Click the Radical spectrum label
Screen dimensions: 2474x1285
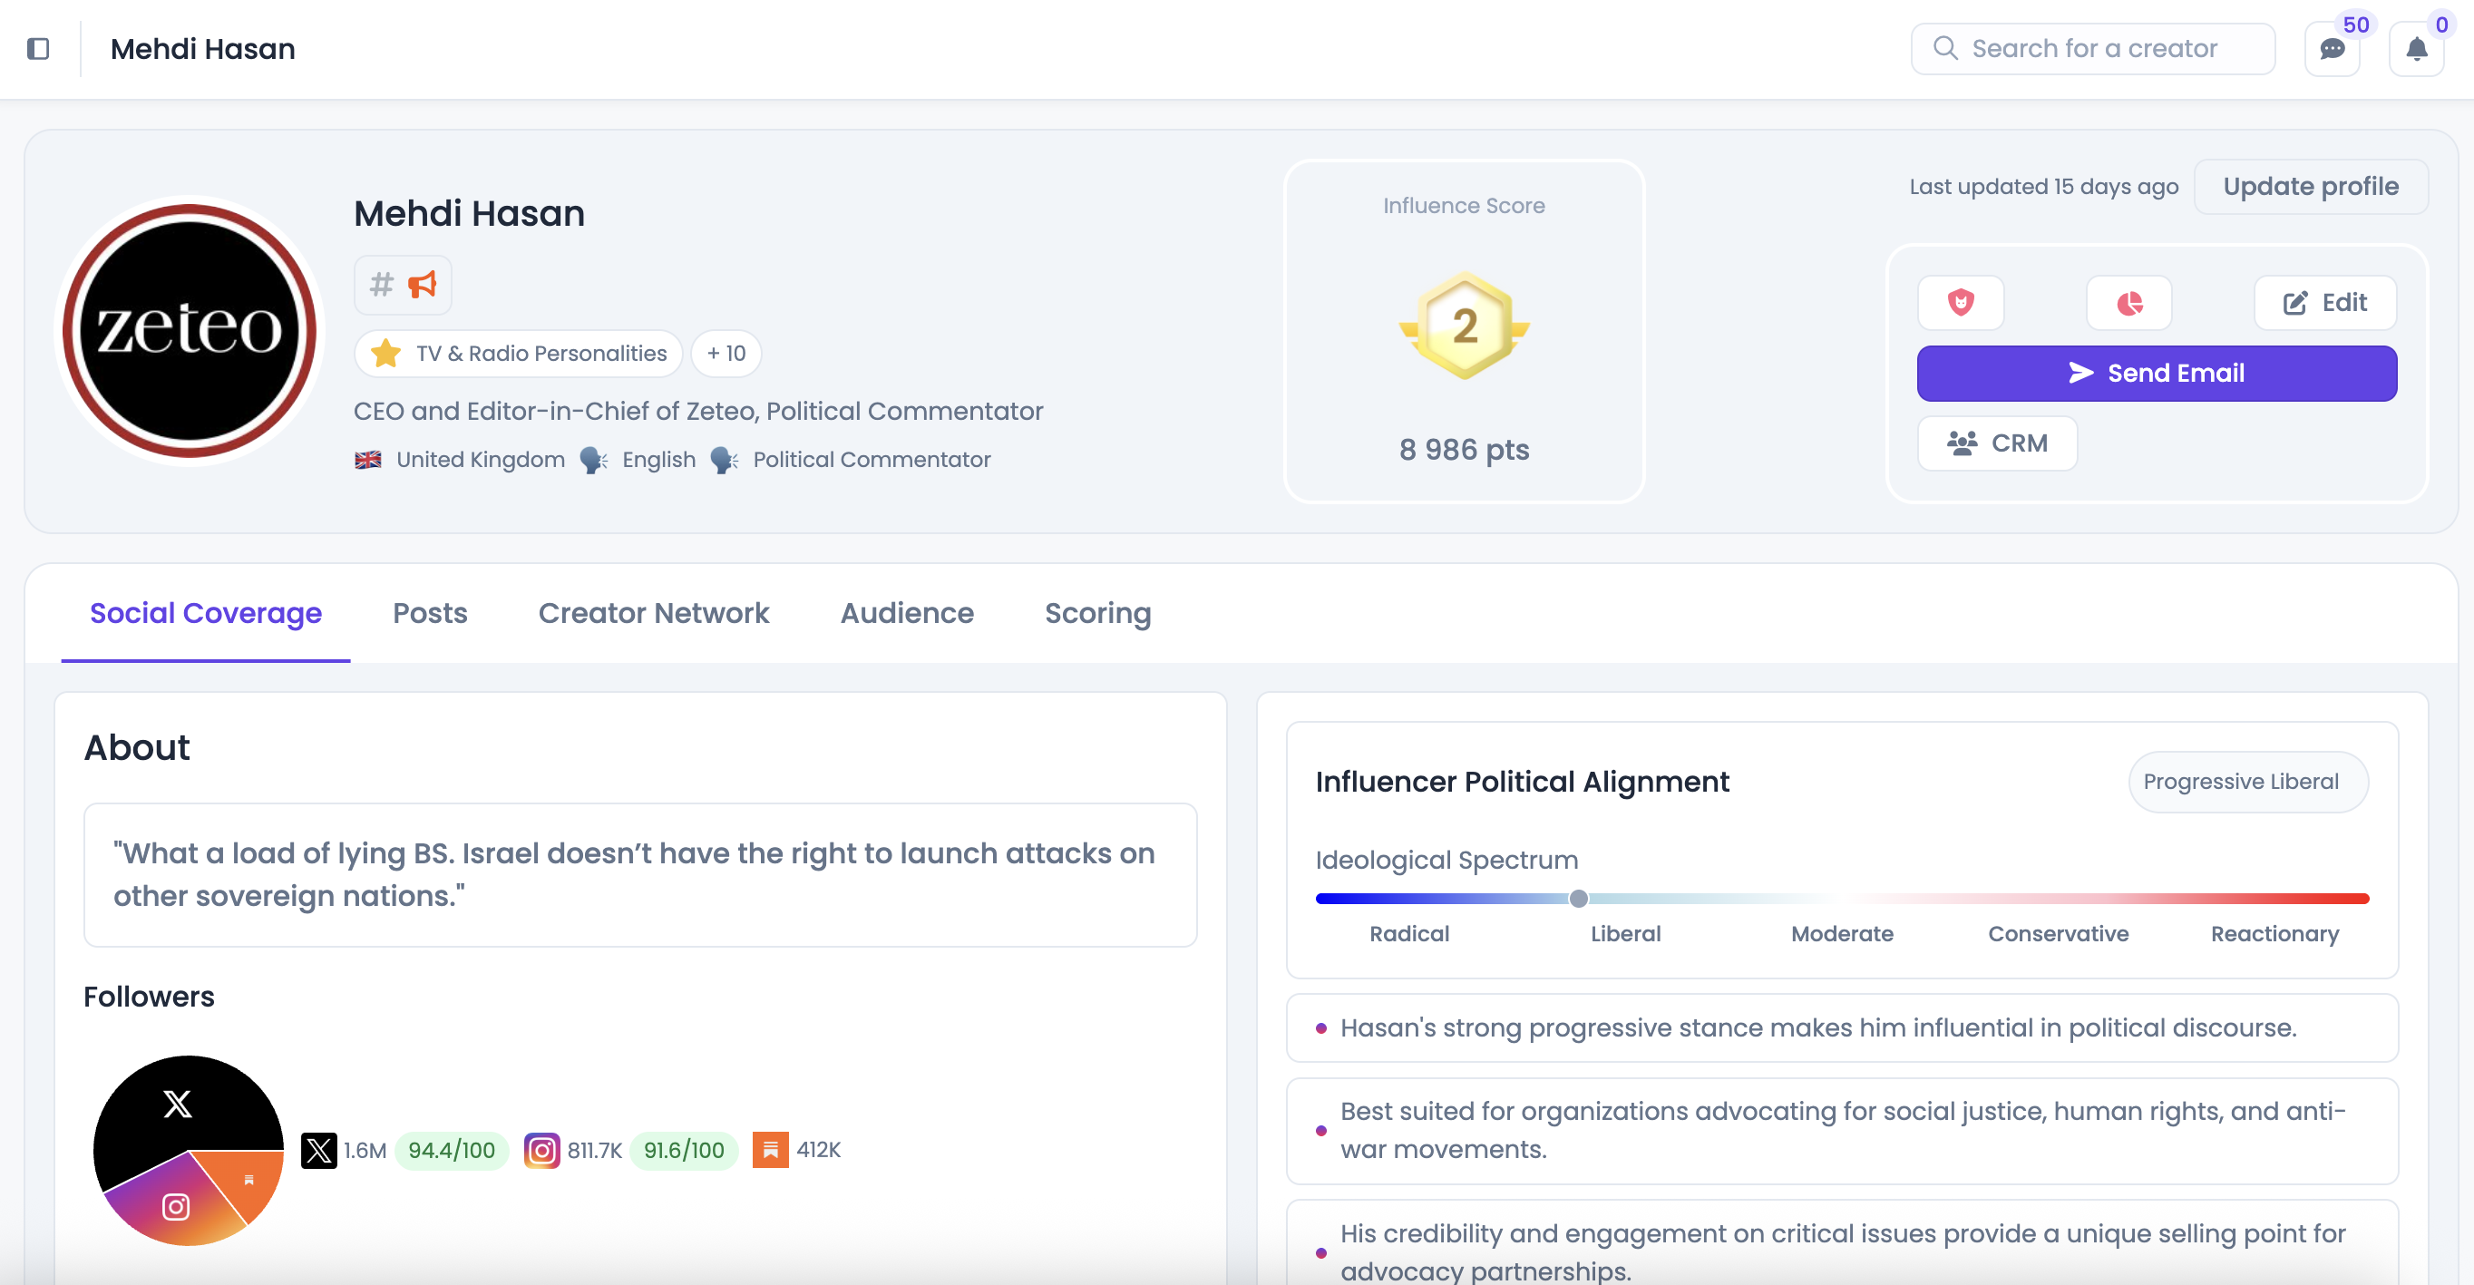pyautogui.click(x=1409, y=933)
